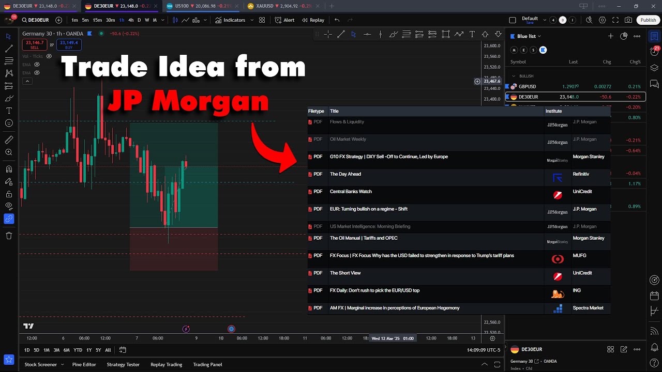Expand the chart style dropdown arrow

(205, 20)
